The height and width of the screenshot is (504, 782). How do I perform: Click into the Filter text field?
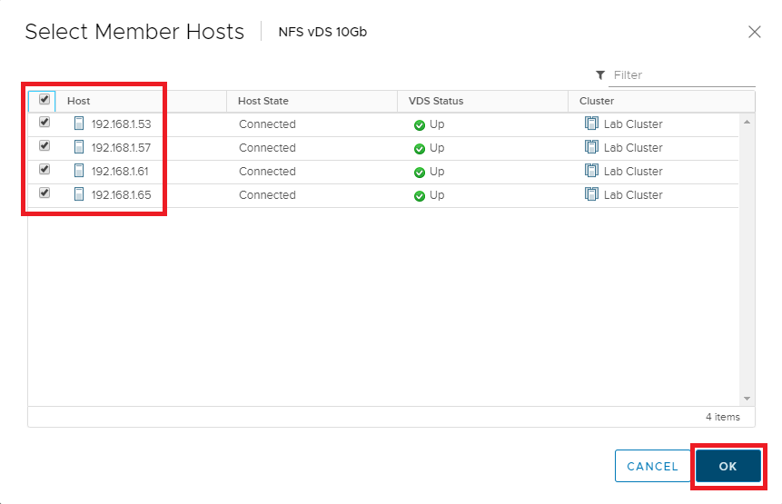pos(681,75)
